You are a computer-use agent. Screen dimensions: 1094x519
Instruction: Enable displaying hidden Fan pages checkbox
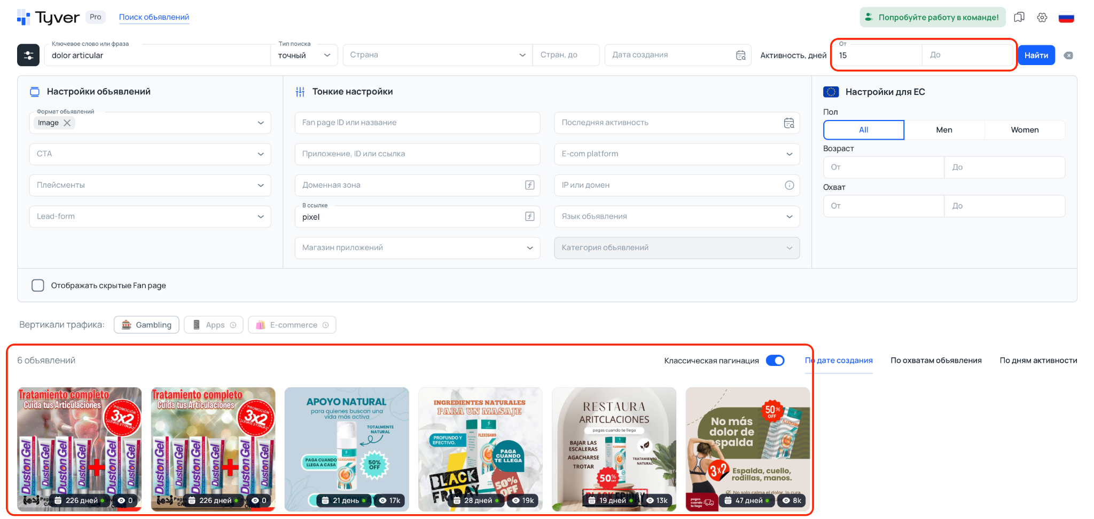[38, 285]
